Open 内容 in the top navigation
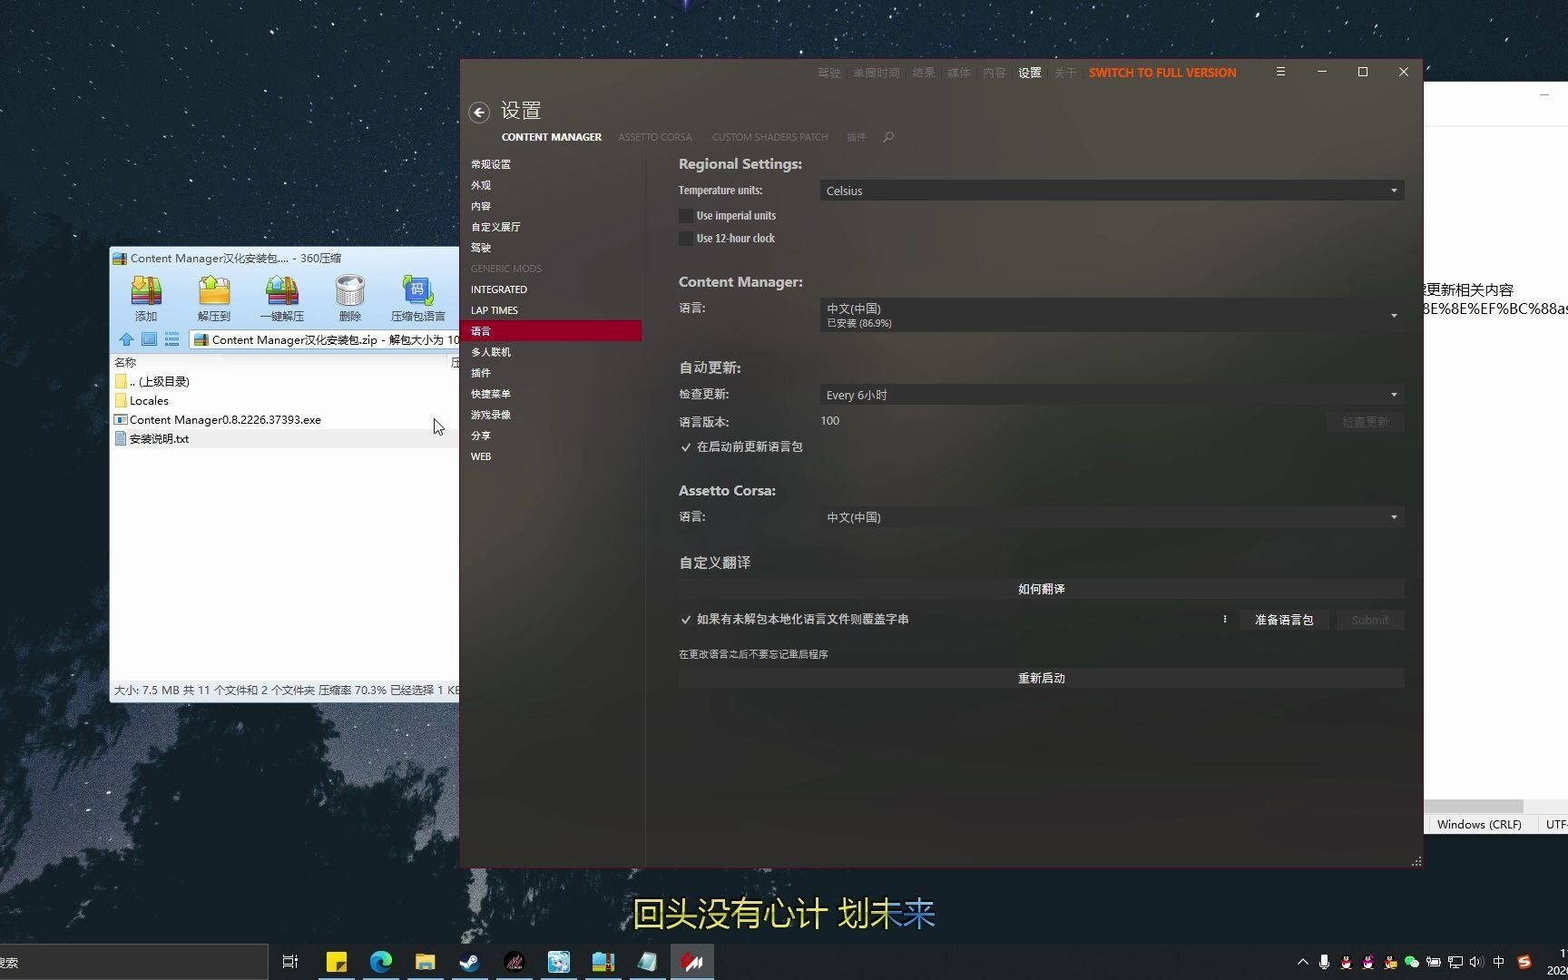1568x980 pixels. (x=995, y=73)
